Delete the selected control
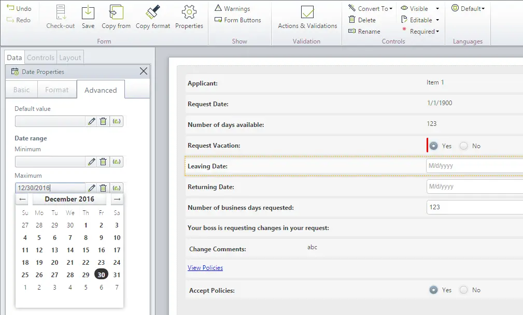This screenshot has width=523, height=315. pyautogui.click(x=362, y=20)
